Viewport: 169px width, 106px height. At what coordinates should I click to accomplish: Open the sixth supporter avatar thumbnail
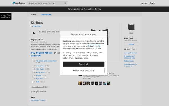pyautogui.click(x=101, y=83)
